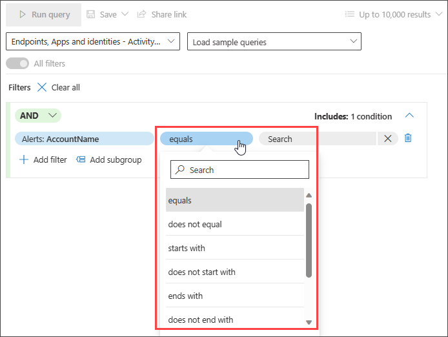Select the starts with option
Image resolution: width=448 pixels, height=337 pixels.
click(235, 248)
